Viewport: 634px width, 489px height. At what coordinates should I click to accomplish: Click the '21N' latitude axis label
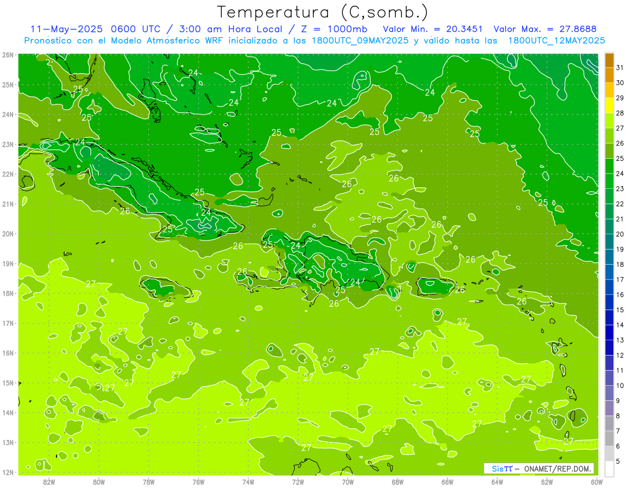click(8, 204)
